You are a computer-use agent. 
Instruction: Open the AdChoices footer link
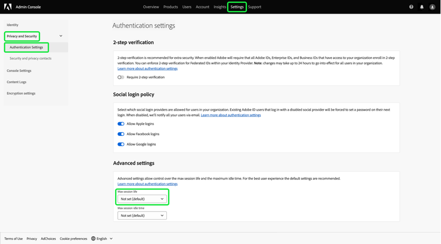point(48,239)
